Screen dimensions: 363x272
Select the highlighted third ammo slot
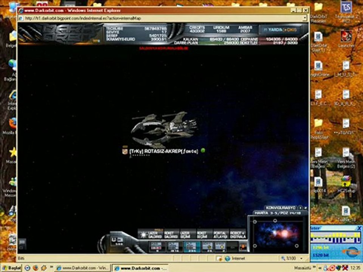(192, 247)
